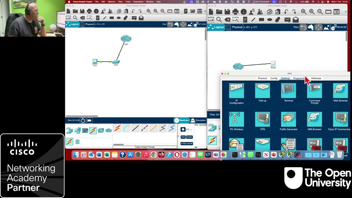Viewport: 352px width, 198px height.
Task: Zoom Out icon in left Packet Tracer window
Action: [x=163, y=11]
